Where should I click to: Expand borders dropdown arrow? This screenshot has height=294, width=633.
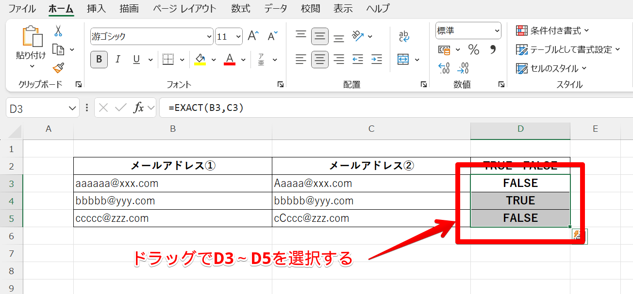click(x=182, y=60)
